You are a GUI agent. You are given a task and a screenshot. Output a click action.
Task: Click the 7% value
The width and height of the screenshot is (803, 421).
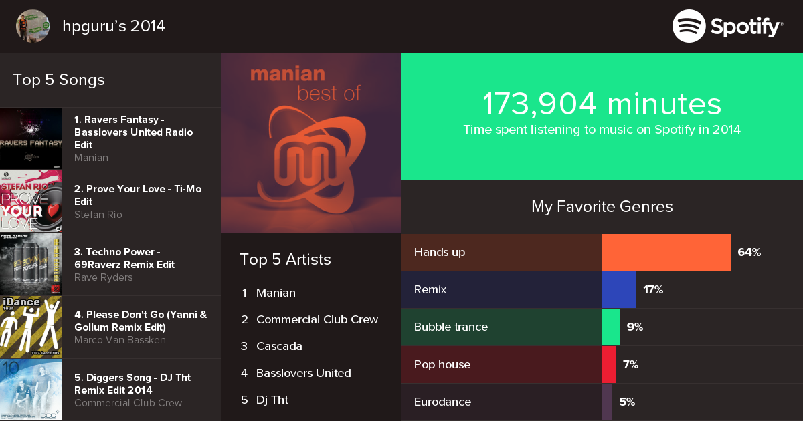pyautogui.click(x=630, y=365)
